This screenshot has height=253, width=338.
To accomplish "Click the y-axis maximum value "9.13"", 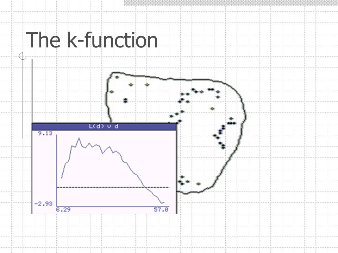I will [x=45, y=134].
